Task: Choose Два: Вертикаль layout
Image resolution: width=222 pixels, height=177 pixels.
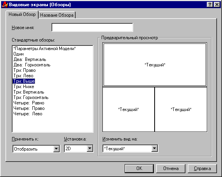Action: [x=30, y=59]
